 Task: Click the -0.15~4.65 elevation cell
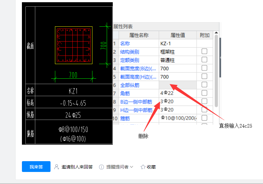(x=73, y=103)
